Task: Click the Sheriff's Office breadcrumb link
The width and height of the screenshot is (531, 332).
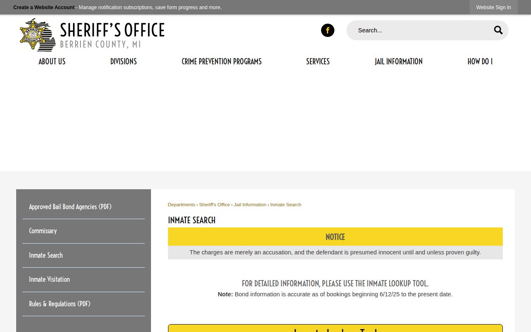Action: pos(214,205)
